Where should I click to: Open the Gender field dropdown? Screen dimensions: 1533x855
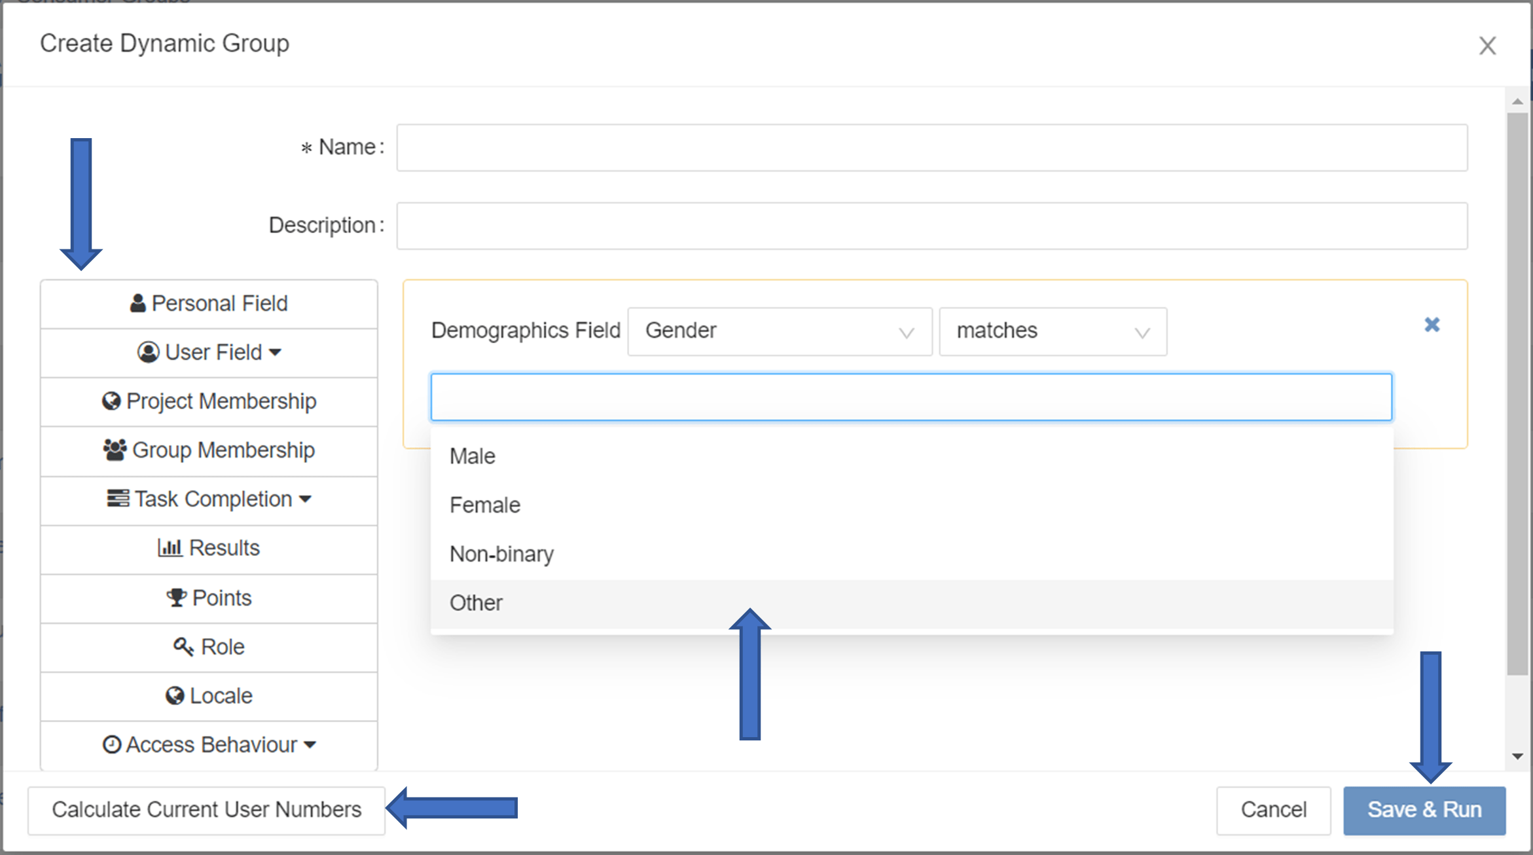779,331
